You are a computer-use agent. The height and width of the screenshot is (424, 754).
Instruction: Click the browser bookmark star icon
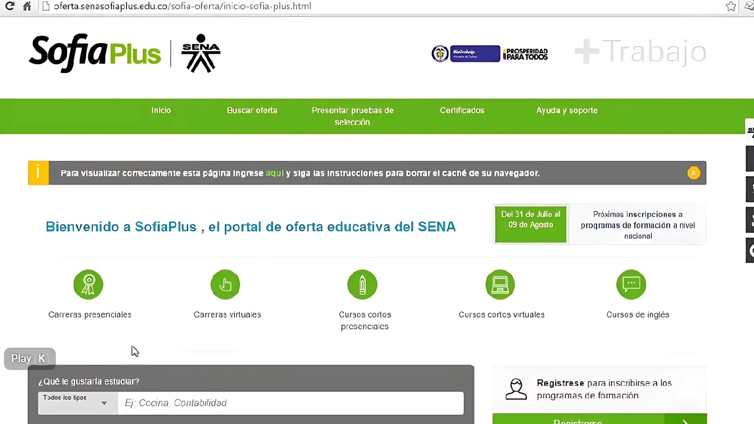(731, 6)
